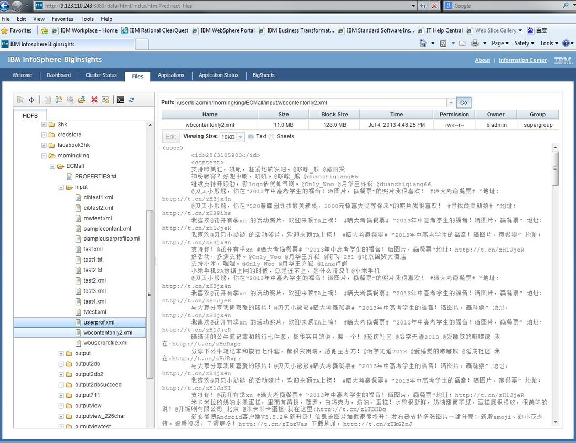Click the copy file icon in HDFS toolbar

coord(20,100)
